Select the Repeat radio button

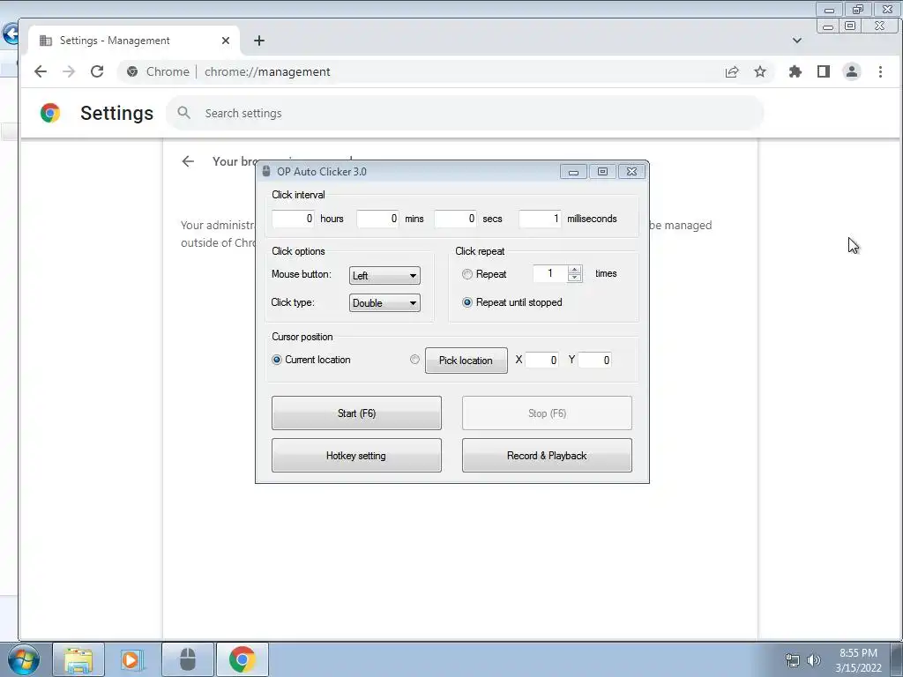click(x=467, y=275)
